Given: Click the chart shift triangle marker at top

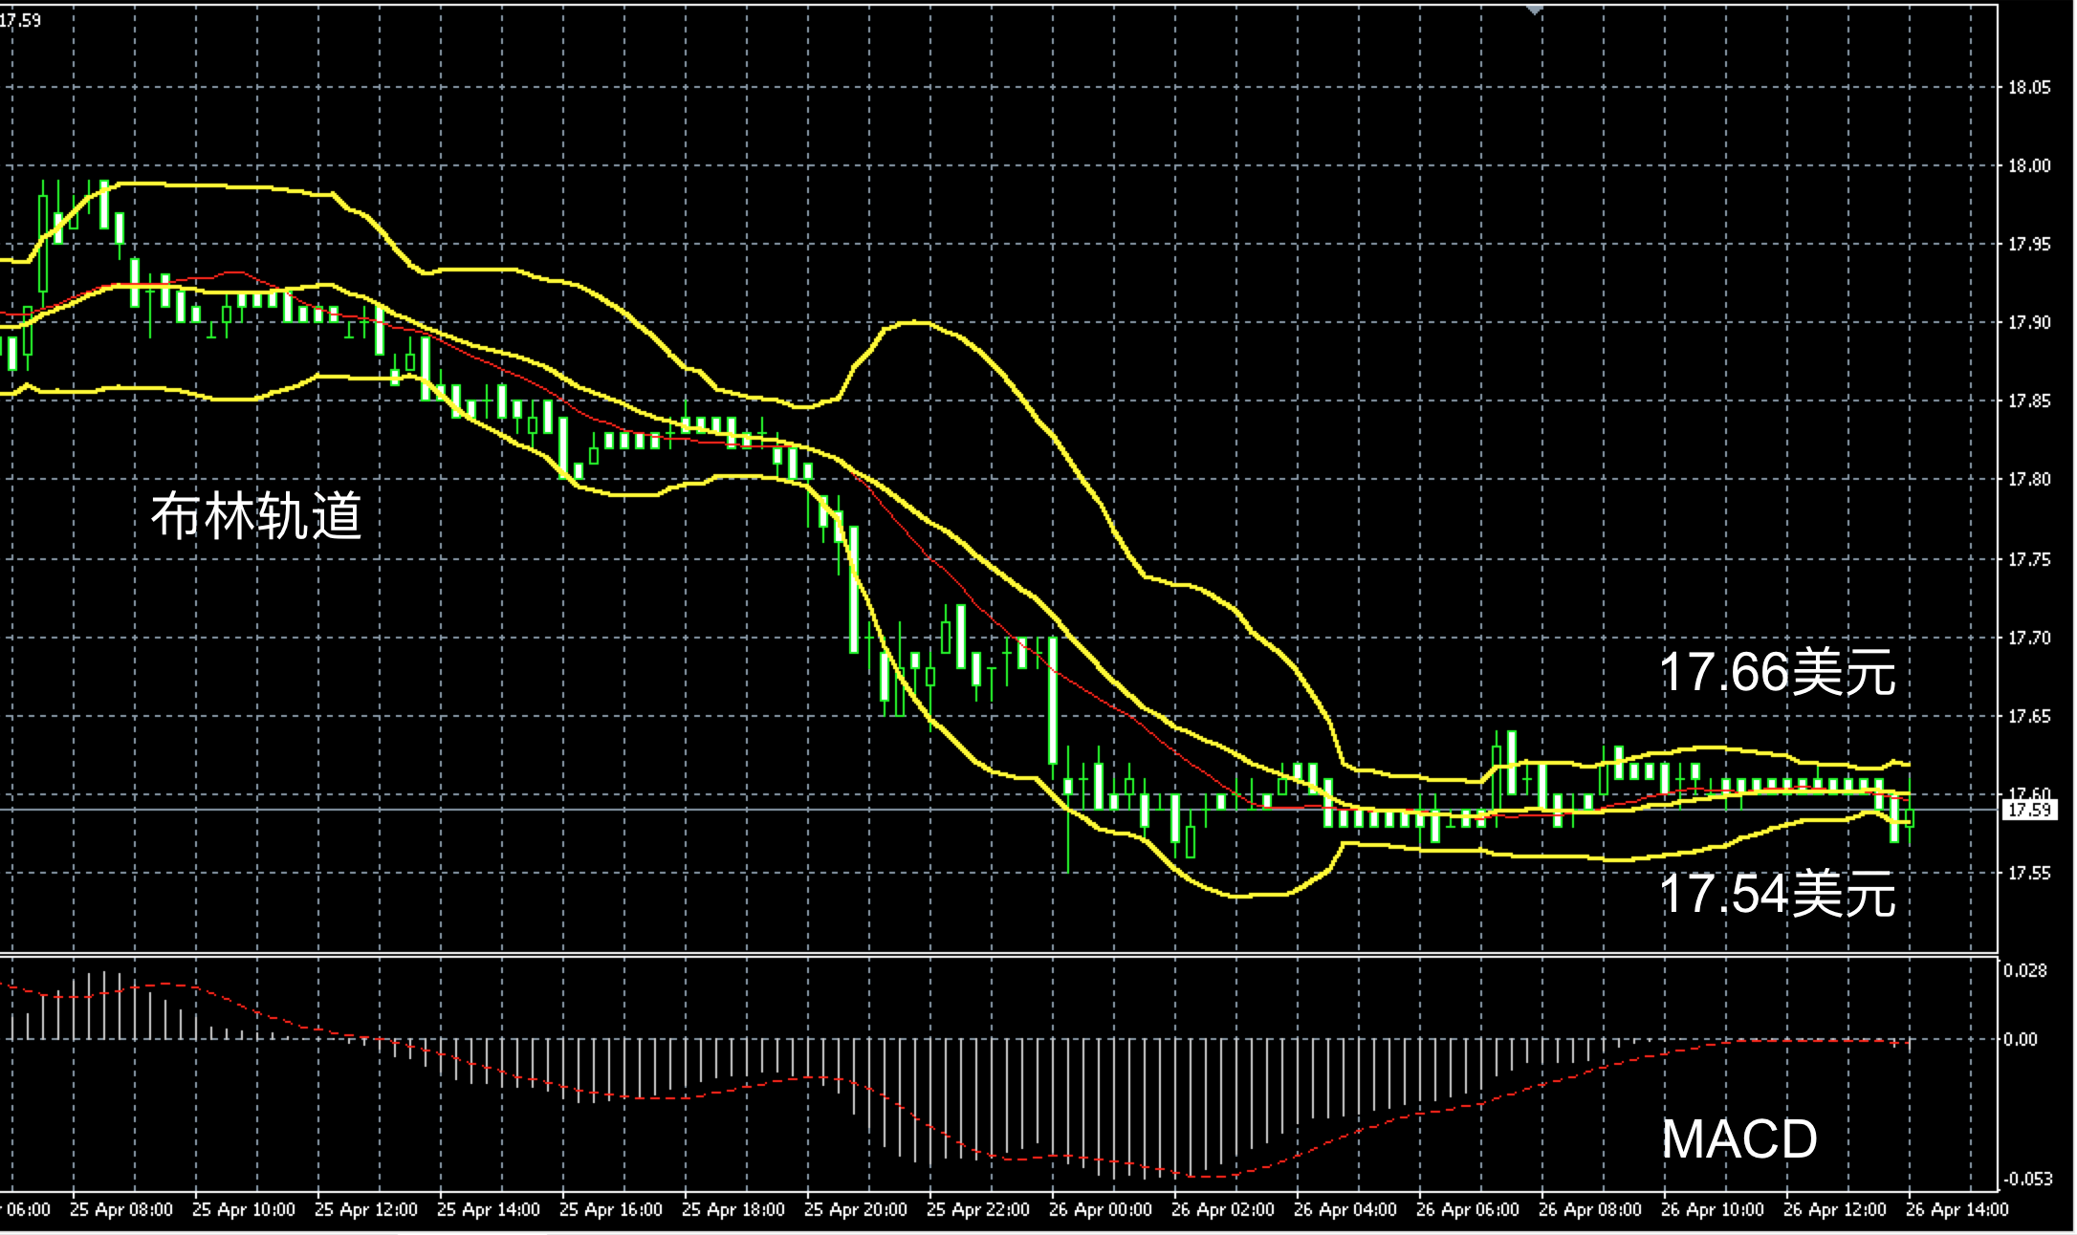Looking at the screenshot, I should tap(1534, 9).
